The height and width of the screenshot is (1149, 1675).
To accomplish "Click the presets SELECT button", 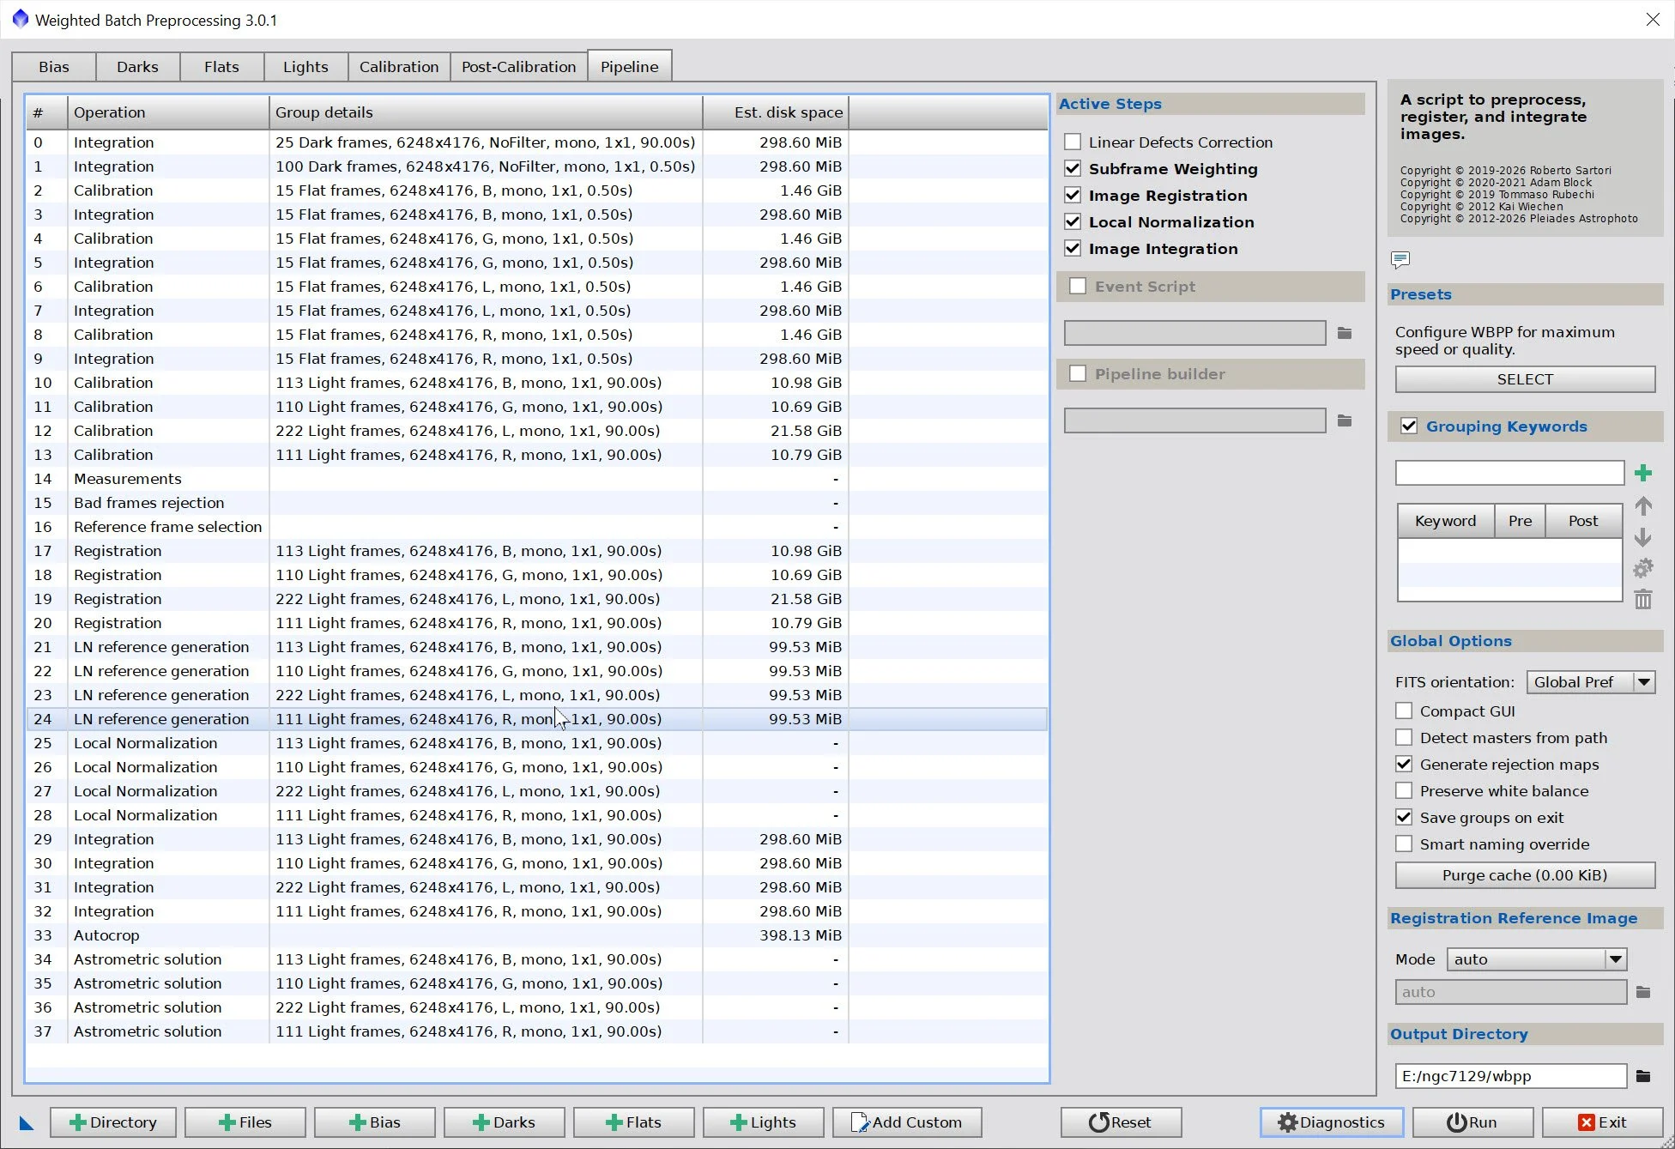I will [x=1525, y=379].
